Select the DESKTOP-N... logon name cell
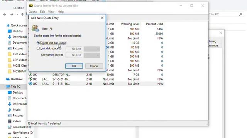 click(x=61, y=75)
